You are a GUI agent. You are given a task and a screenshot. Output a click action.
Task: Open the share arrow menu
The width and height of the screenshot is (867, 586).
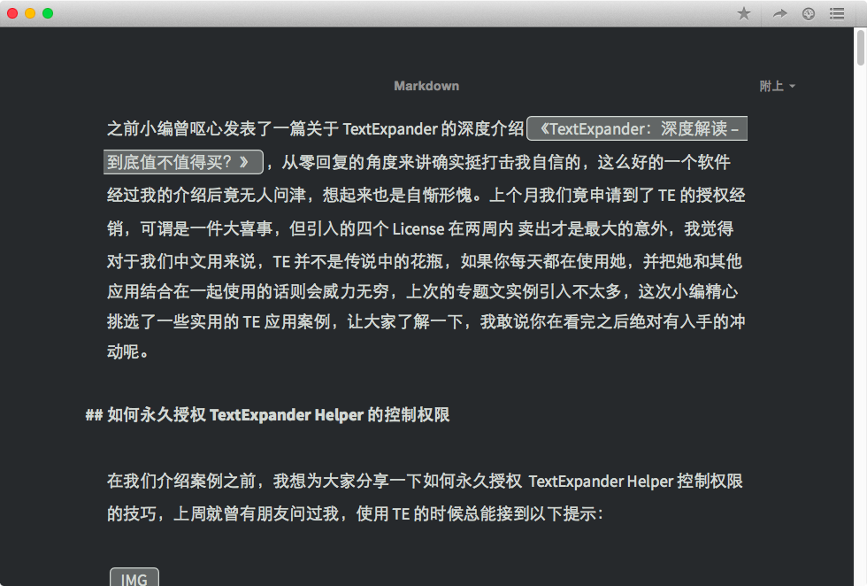[x=779, y=13]
